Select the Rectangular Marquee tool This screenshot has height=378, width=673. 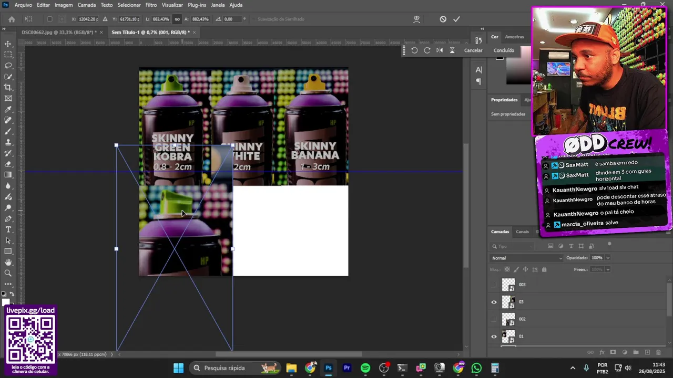pyautogui.click(x=8, y=55)
